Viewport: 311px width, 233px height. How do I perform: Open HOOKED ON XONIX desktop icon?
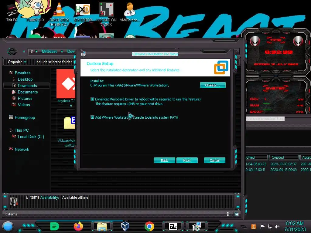tap(106, 14)
